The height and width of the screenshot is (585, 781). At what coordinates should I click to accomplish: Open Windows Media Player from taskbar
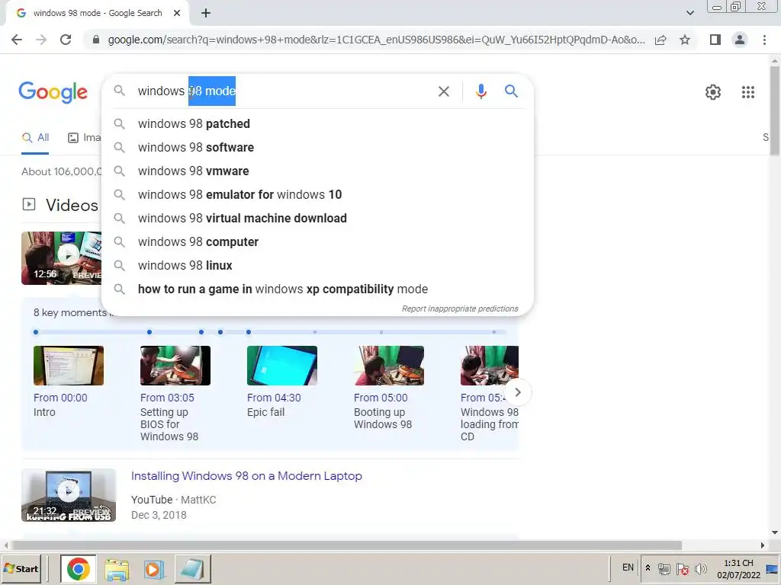point(154,569)
